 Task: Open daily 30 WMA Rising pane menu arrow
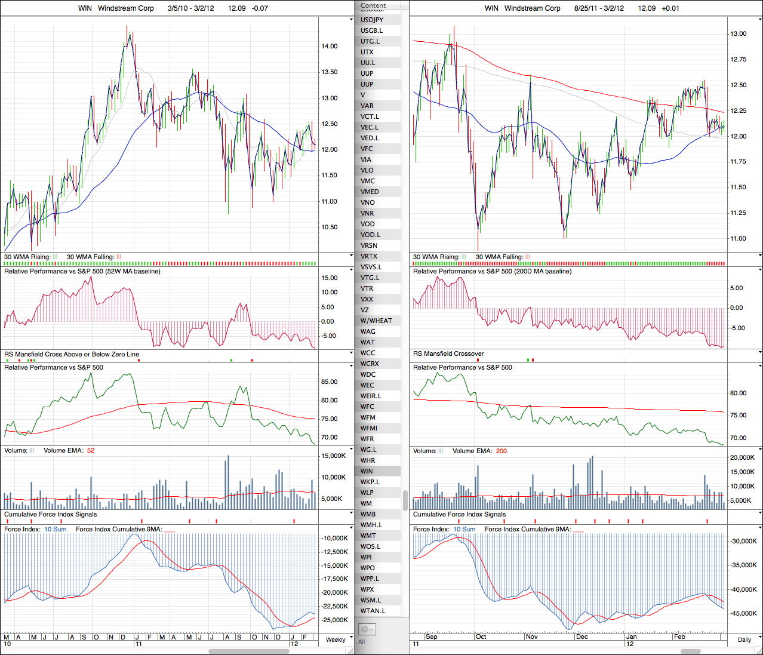(x=759, y=256)
